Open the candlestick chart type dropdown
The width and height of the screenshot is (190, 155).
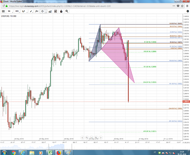tap(24, 11)
